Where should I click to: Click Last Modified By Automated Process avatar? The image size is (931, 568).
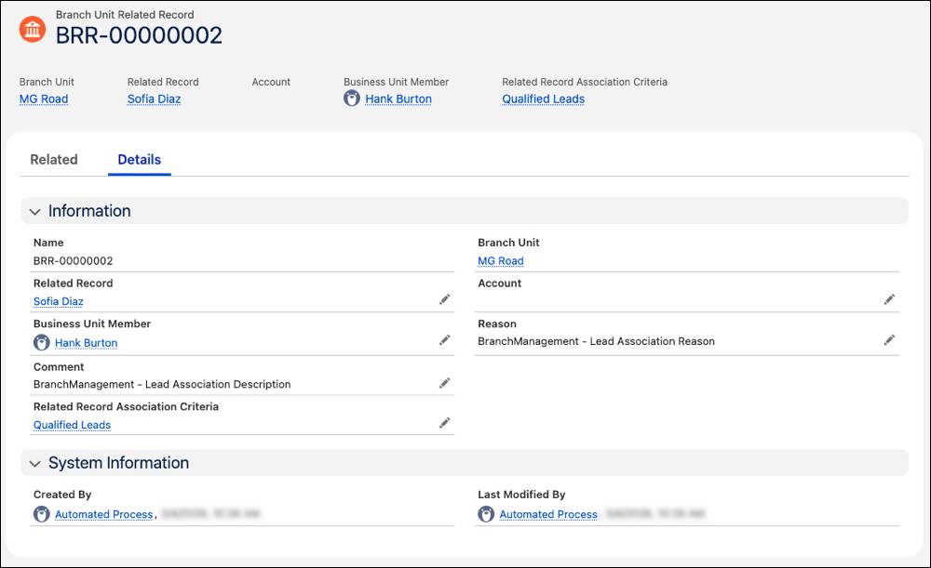486,514
